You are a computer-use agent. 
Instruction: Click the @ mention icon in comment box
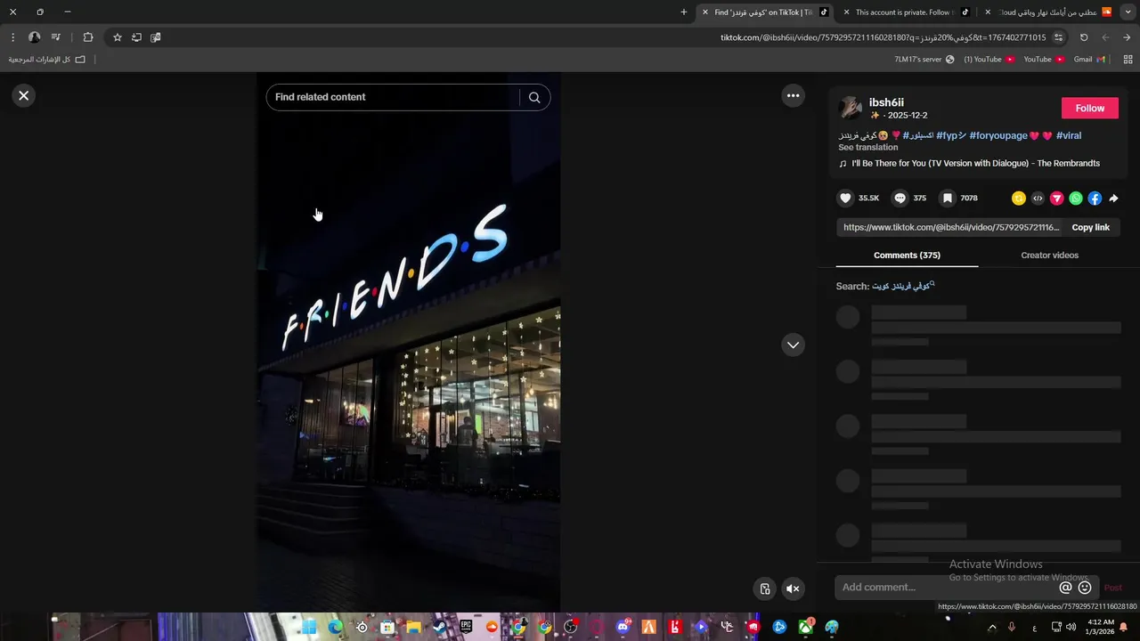1065,588
